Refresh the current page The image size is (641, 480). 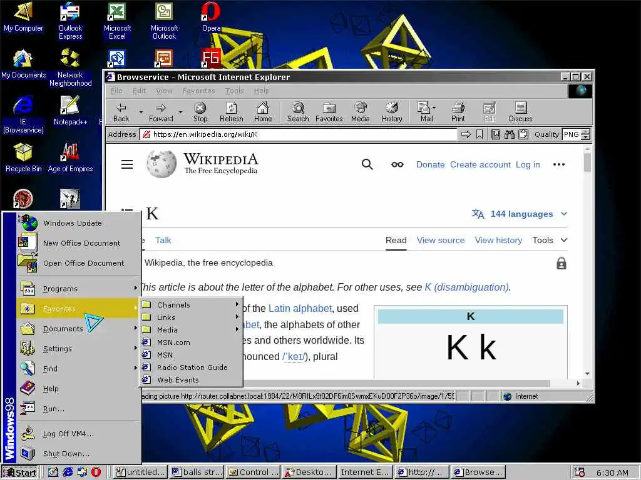[x=232, y=112]
